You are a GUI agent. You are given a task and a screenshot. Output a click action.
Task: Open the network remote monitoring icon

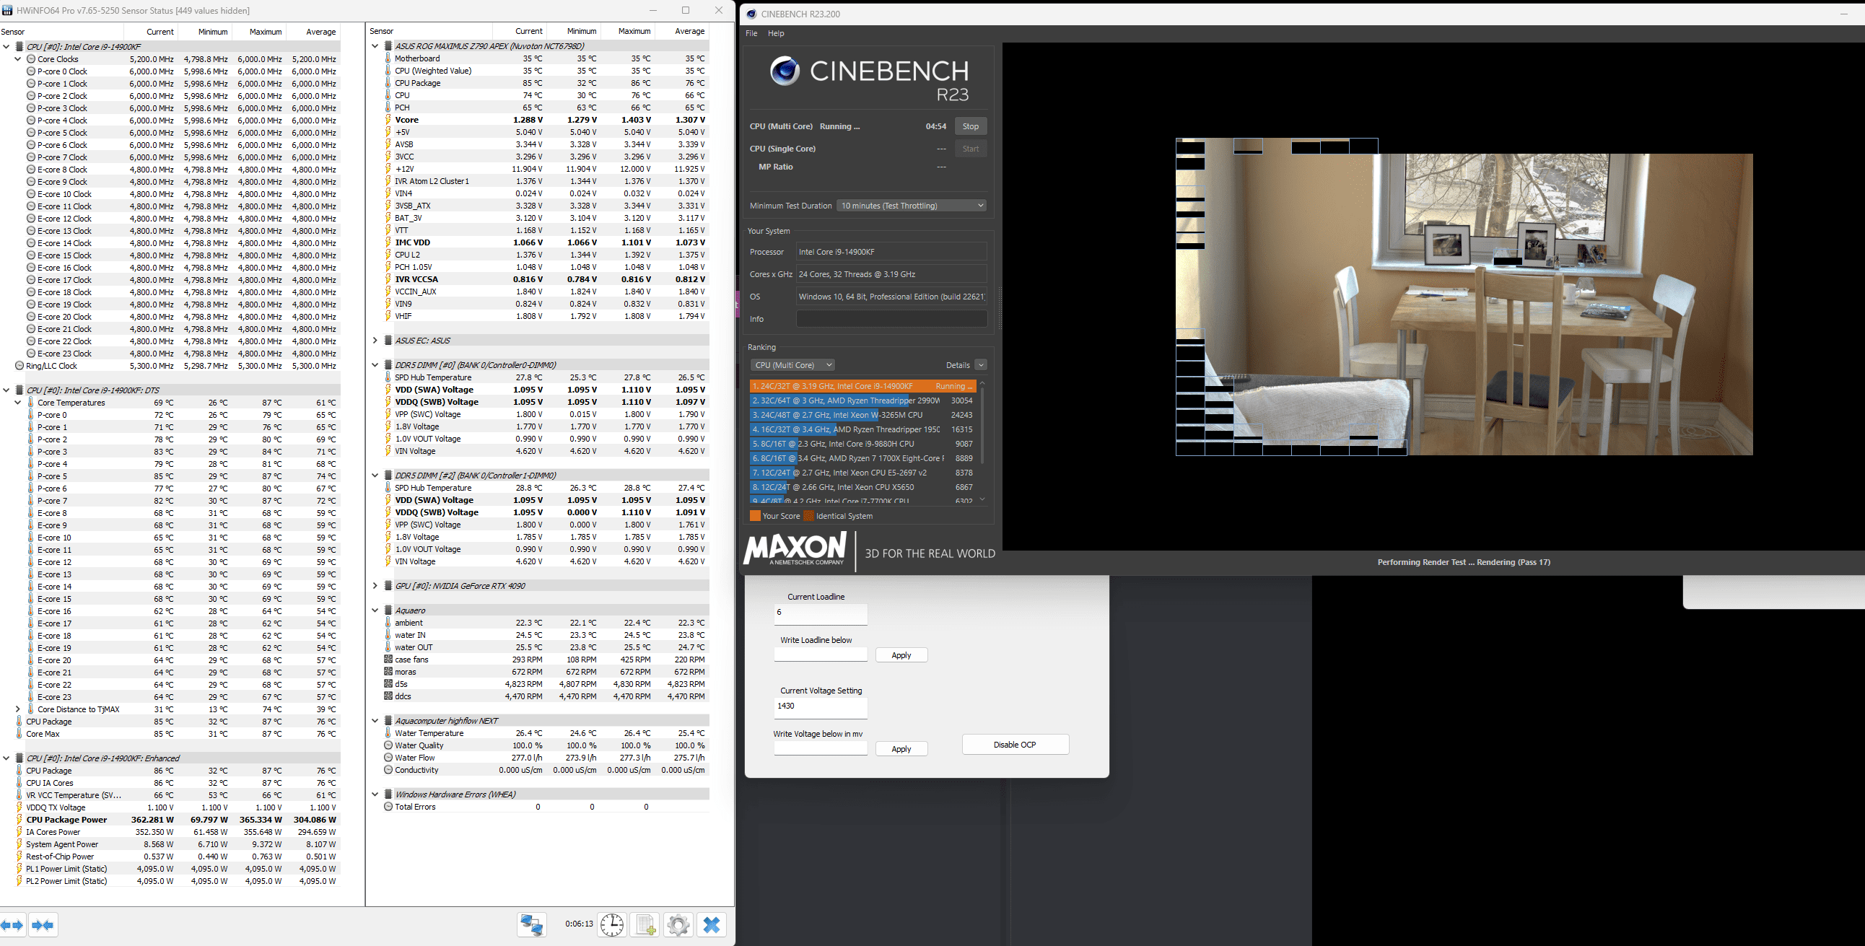(x=532, y=925)
